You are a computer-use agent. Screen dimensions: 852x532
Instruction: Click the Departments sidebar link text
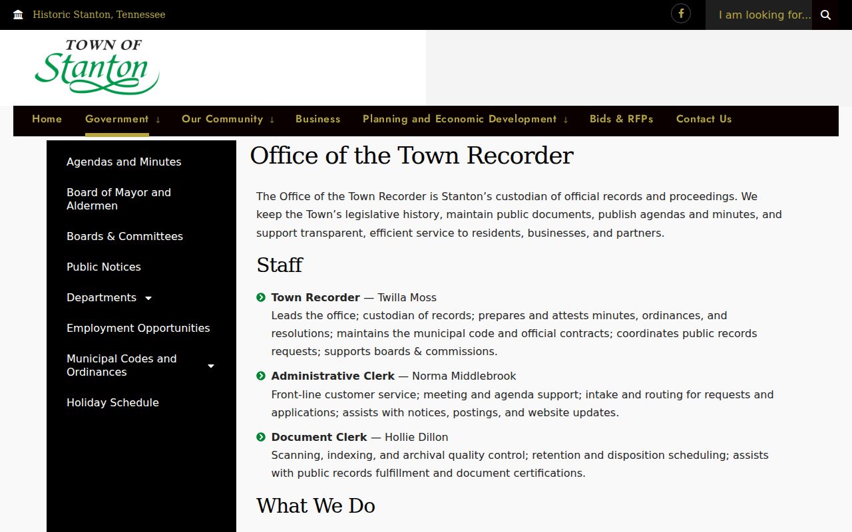tap(101, 297)
